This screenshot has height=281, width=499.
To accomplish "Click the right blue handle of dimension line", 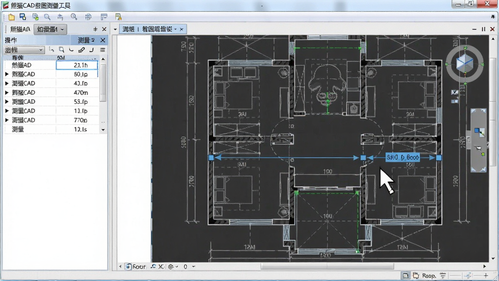I will (439, 158).
